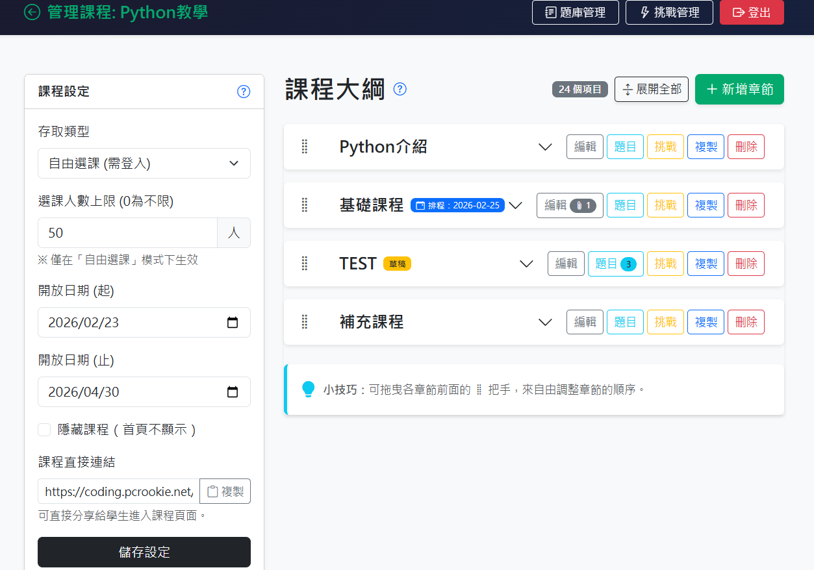This screenshot has height=570, width=814.
Task: Open help icon next to 課程設定
Action: coord(244,92)
